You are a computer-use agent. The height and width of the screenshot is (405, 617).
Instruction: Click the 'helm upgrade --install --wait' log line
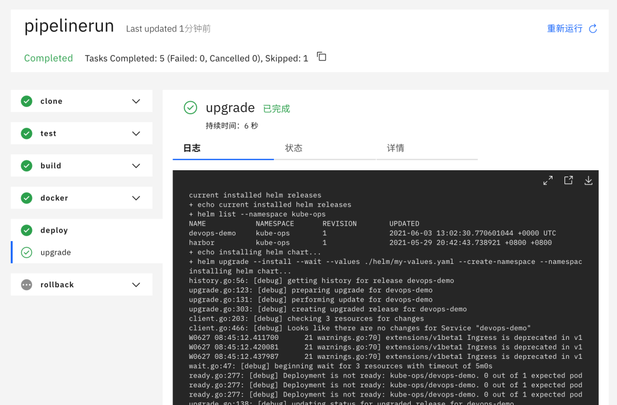[x=385, y=262]
